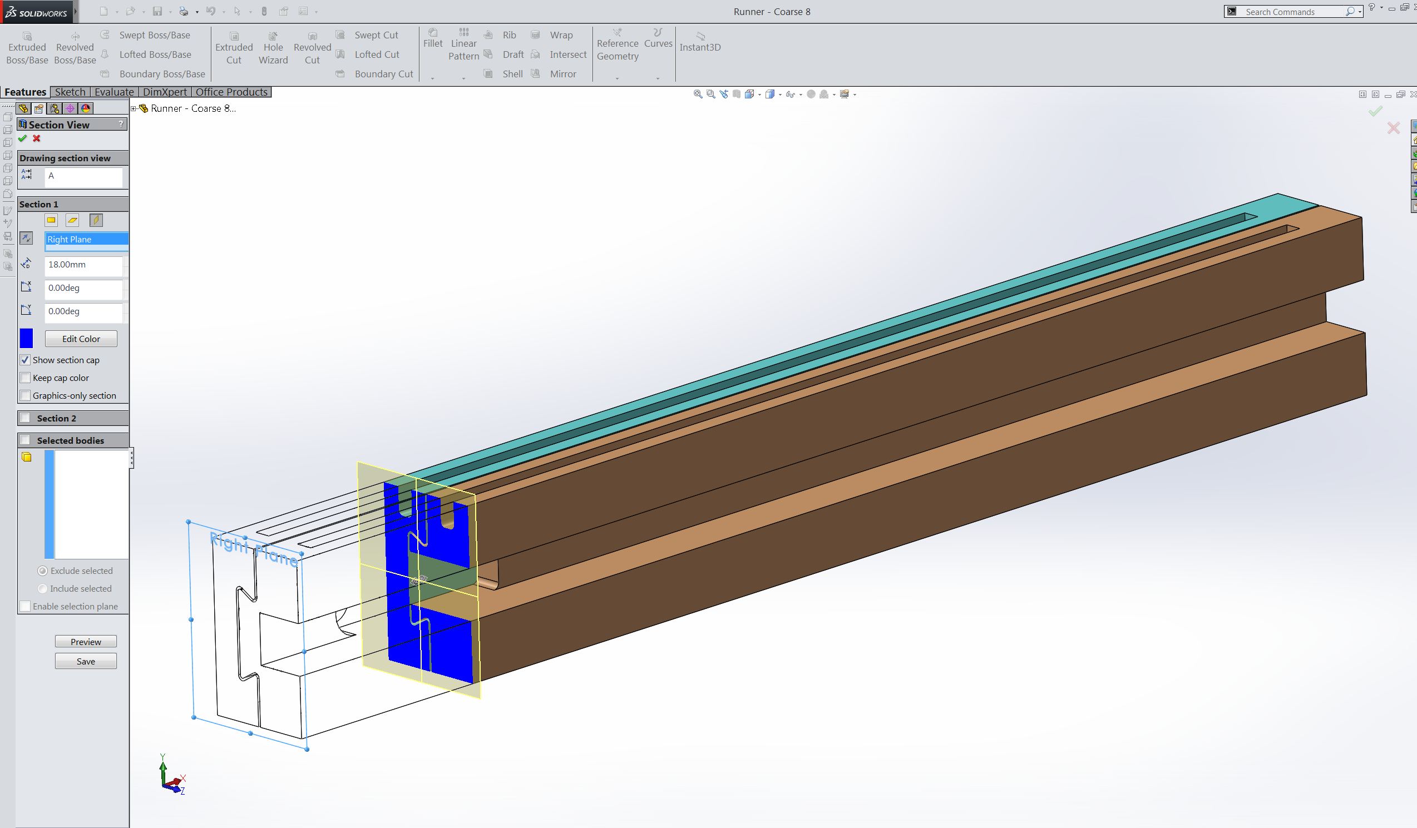This screenshot has height=828, width=1417.
Task: Click the 18.00mm offset distance field
Action: (x=83, y=264)
